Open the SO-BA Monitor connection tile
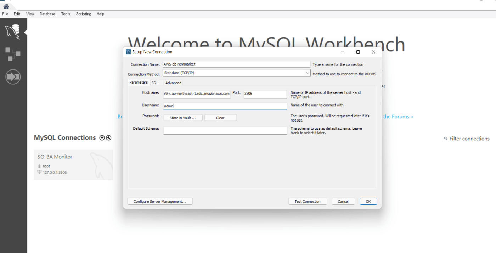The image size is (496, 253). 74,164
